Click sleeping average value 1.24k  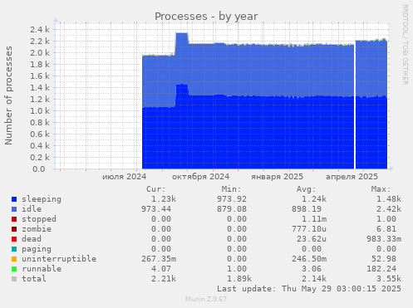[x=314, y=199]
